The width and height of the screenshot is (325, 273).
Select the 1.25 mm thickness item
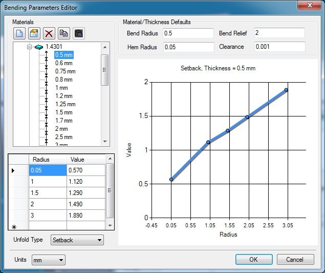[x=65, y=104]
